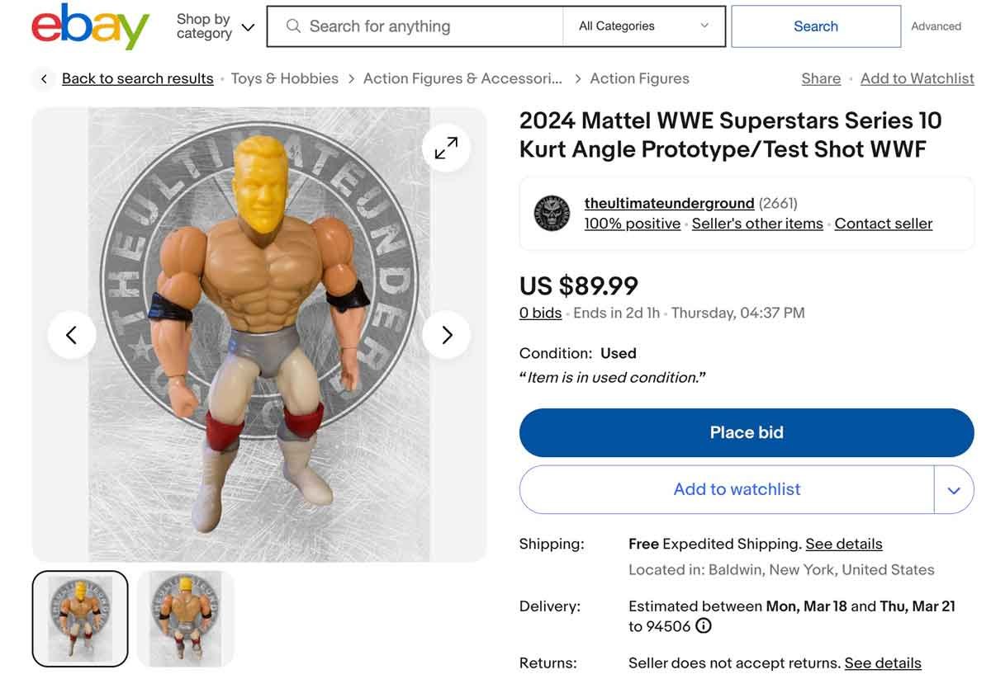The image size is (991, 679).
Task: Click the info icon next to ZIP 94506
Action: (703, 626)
